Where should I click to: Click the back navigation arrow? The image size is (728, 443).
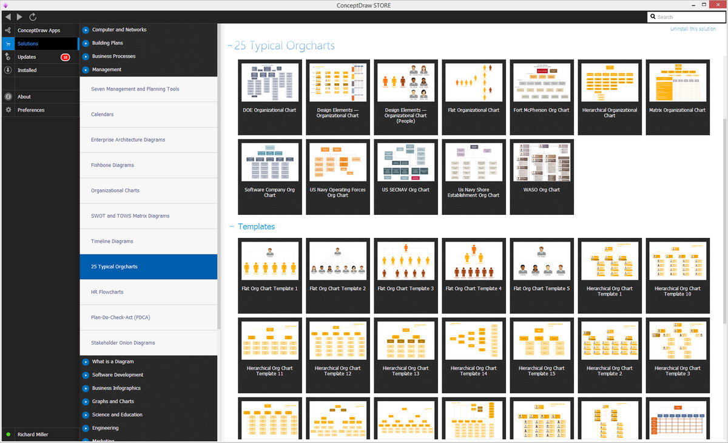[x=7, y=17]
